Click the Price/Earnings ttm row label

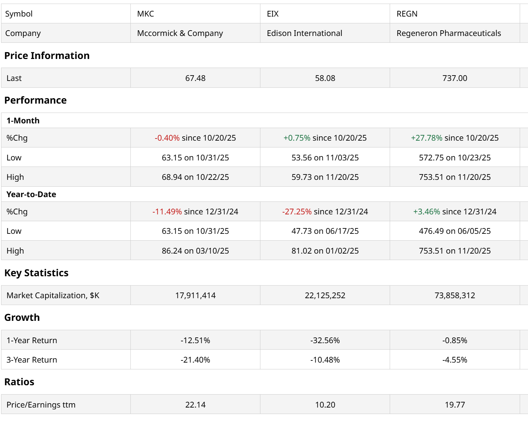coord(41,405)
